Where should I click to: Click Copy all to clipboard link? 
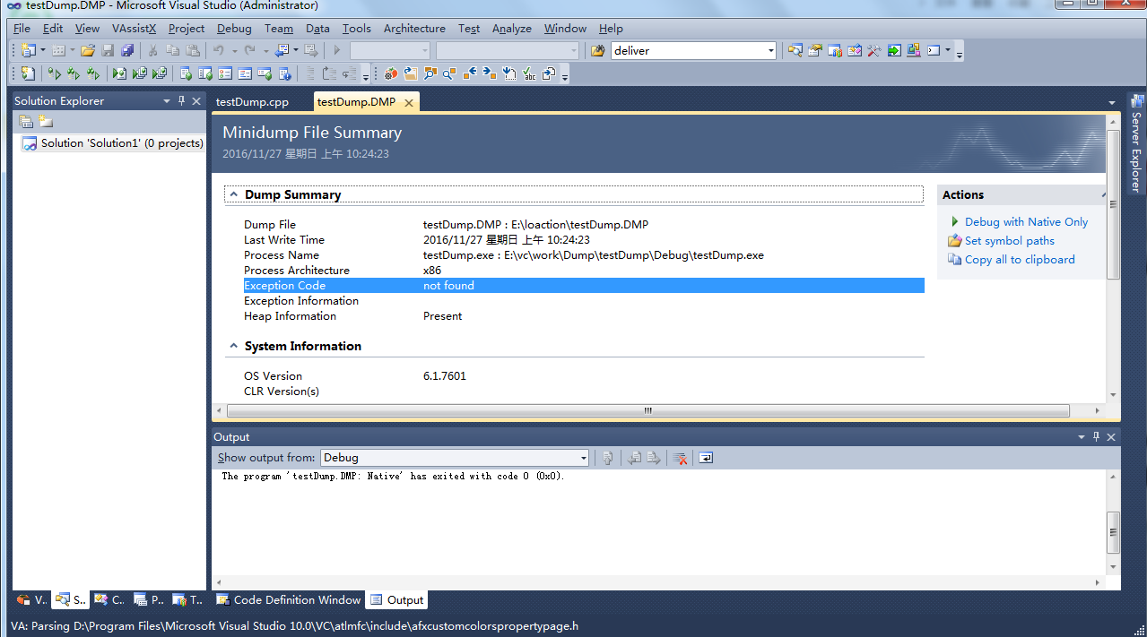1020,260
